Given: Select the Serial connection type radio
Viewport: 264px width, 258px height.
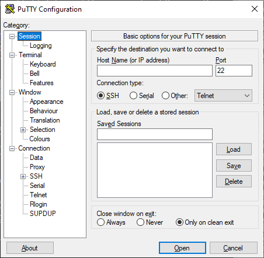Looking at the screenshot, I should pos(133,96).
